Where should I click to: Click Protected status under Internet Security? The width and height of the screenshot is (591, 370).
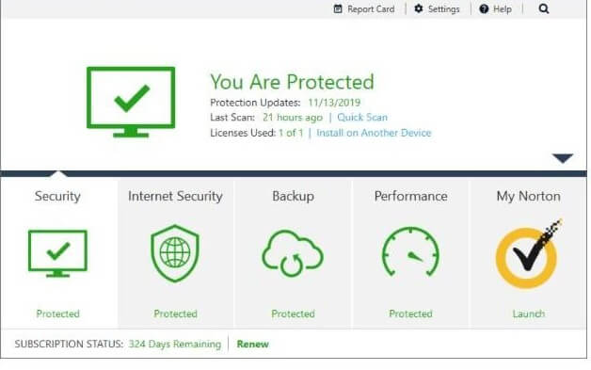coord(175,314)
